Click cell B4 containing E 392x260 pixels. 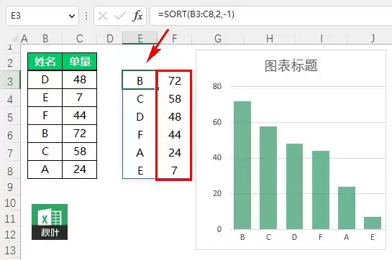pyautogui.click(x=45, y=98)
